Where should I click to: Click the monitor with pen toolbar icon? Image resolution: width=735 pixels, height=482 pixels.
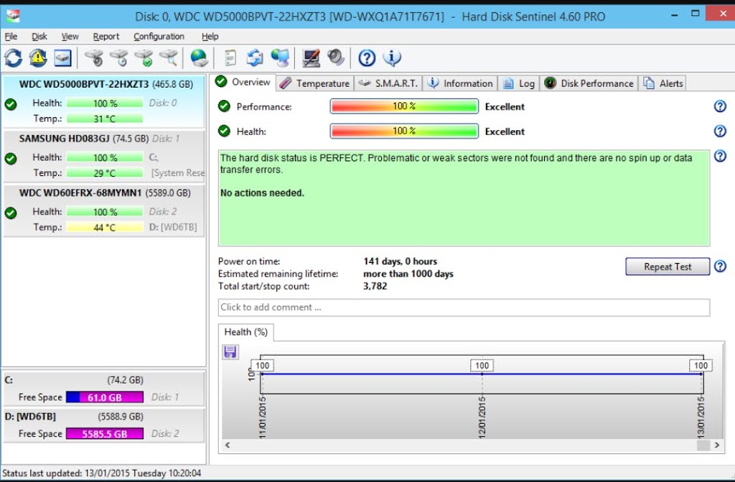pyautogui.click(x=311, y=57)
